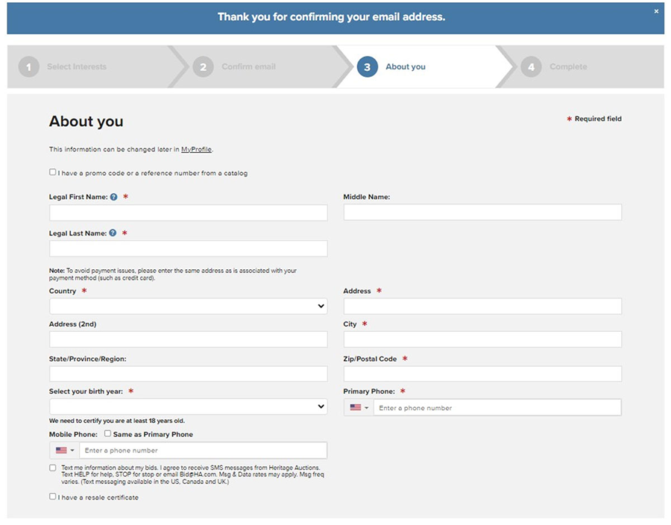Tick the resale certificate checkbox
This screenshot has width=671, height=525.
[53, 497]
